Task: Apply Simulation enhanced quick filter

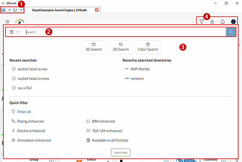Action: click(x=34, y=141)
